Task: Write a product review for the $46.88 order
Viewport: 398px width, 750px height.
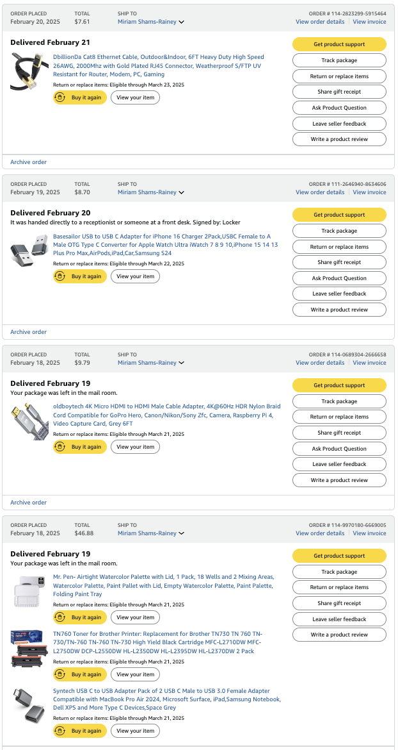Action: [x=339, y=635]
